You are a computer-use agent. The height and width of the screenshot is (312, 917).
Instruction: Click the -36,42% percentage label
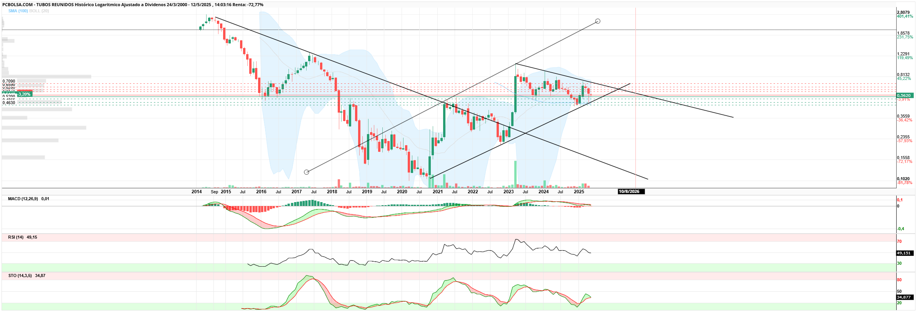905,120
